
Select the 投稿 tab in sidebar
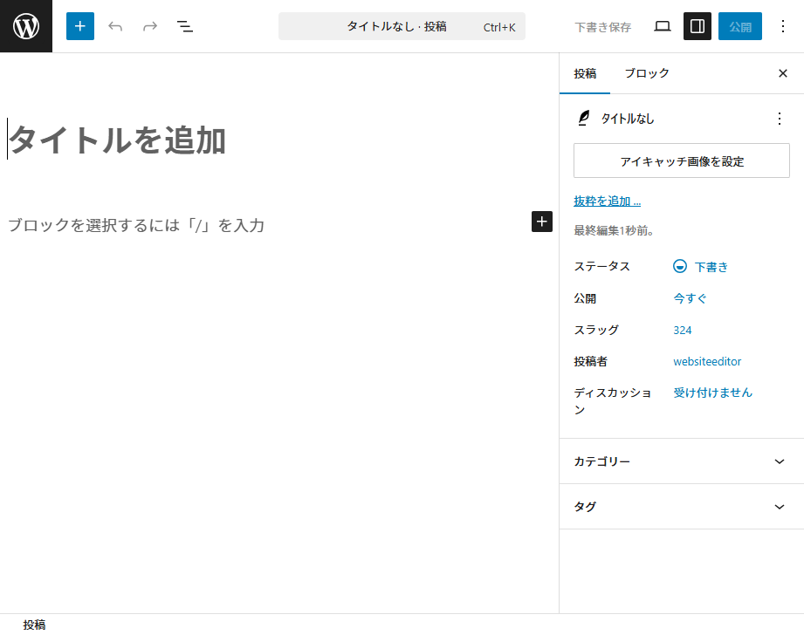585,73
